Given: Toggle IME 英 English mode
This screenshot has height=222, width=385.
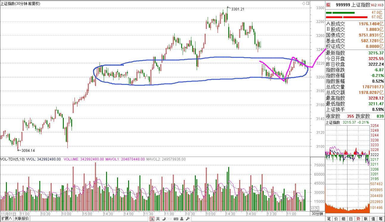Looking at the screenshot, I should (x=158, y=219).
